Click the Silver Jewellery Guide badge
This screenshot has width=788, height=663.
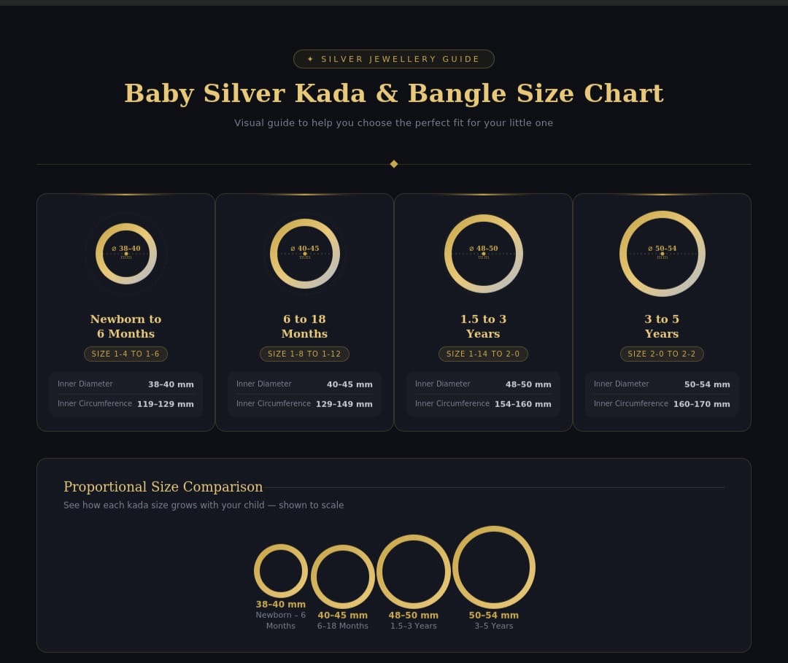393,59
